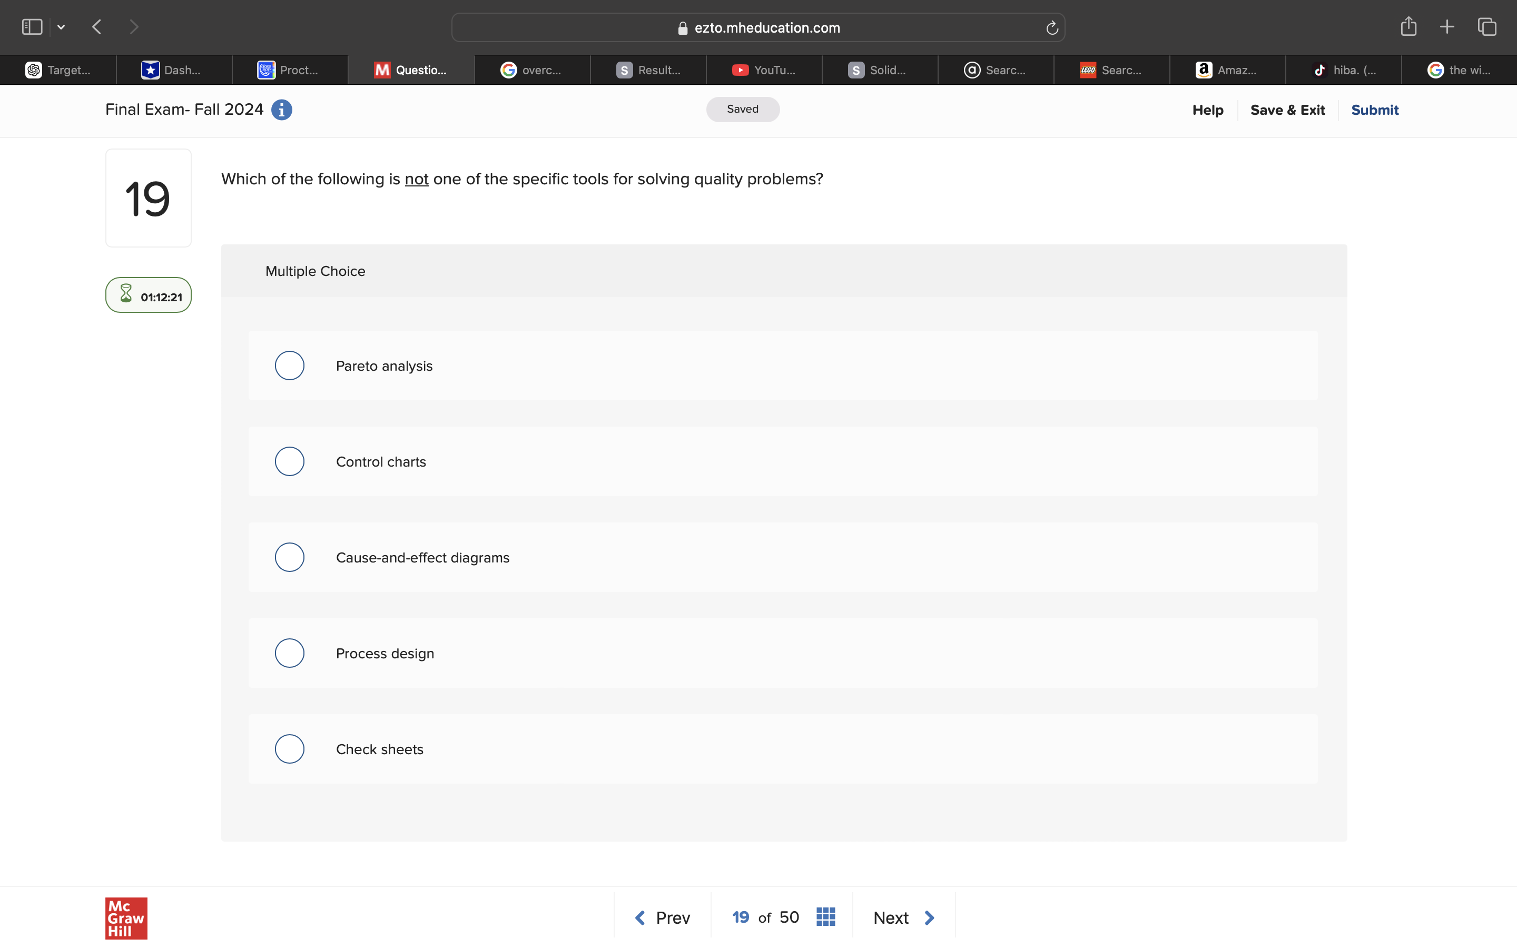
Task: Click the Safari share icon
Action: (x=1408, y=27)
